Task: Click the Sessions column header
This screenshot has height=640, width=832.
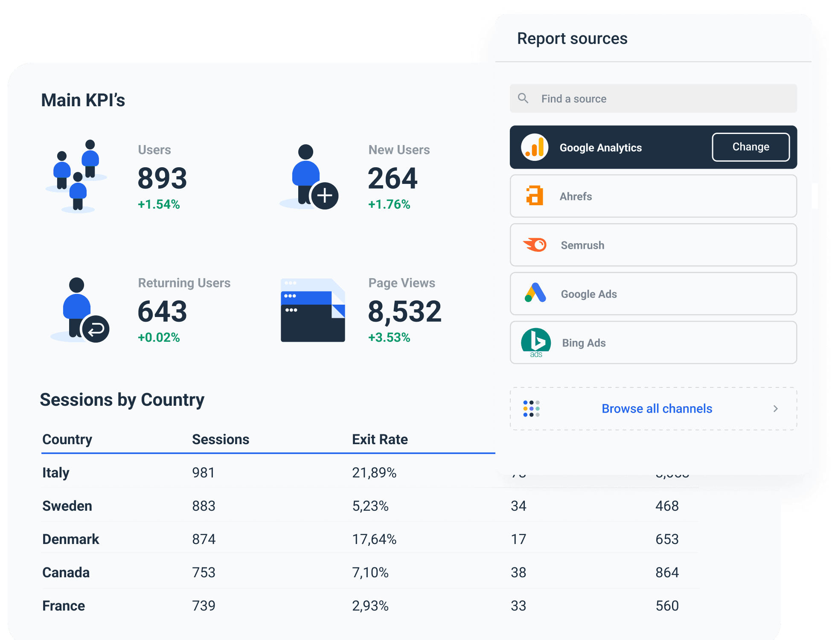Action: [x=220, y=439]
